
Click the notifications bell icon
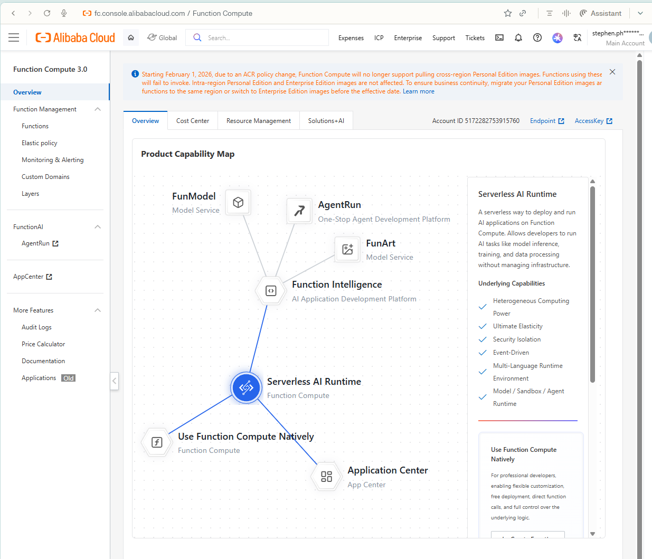pos(518,37)
